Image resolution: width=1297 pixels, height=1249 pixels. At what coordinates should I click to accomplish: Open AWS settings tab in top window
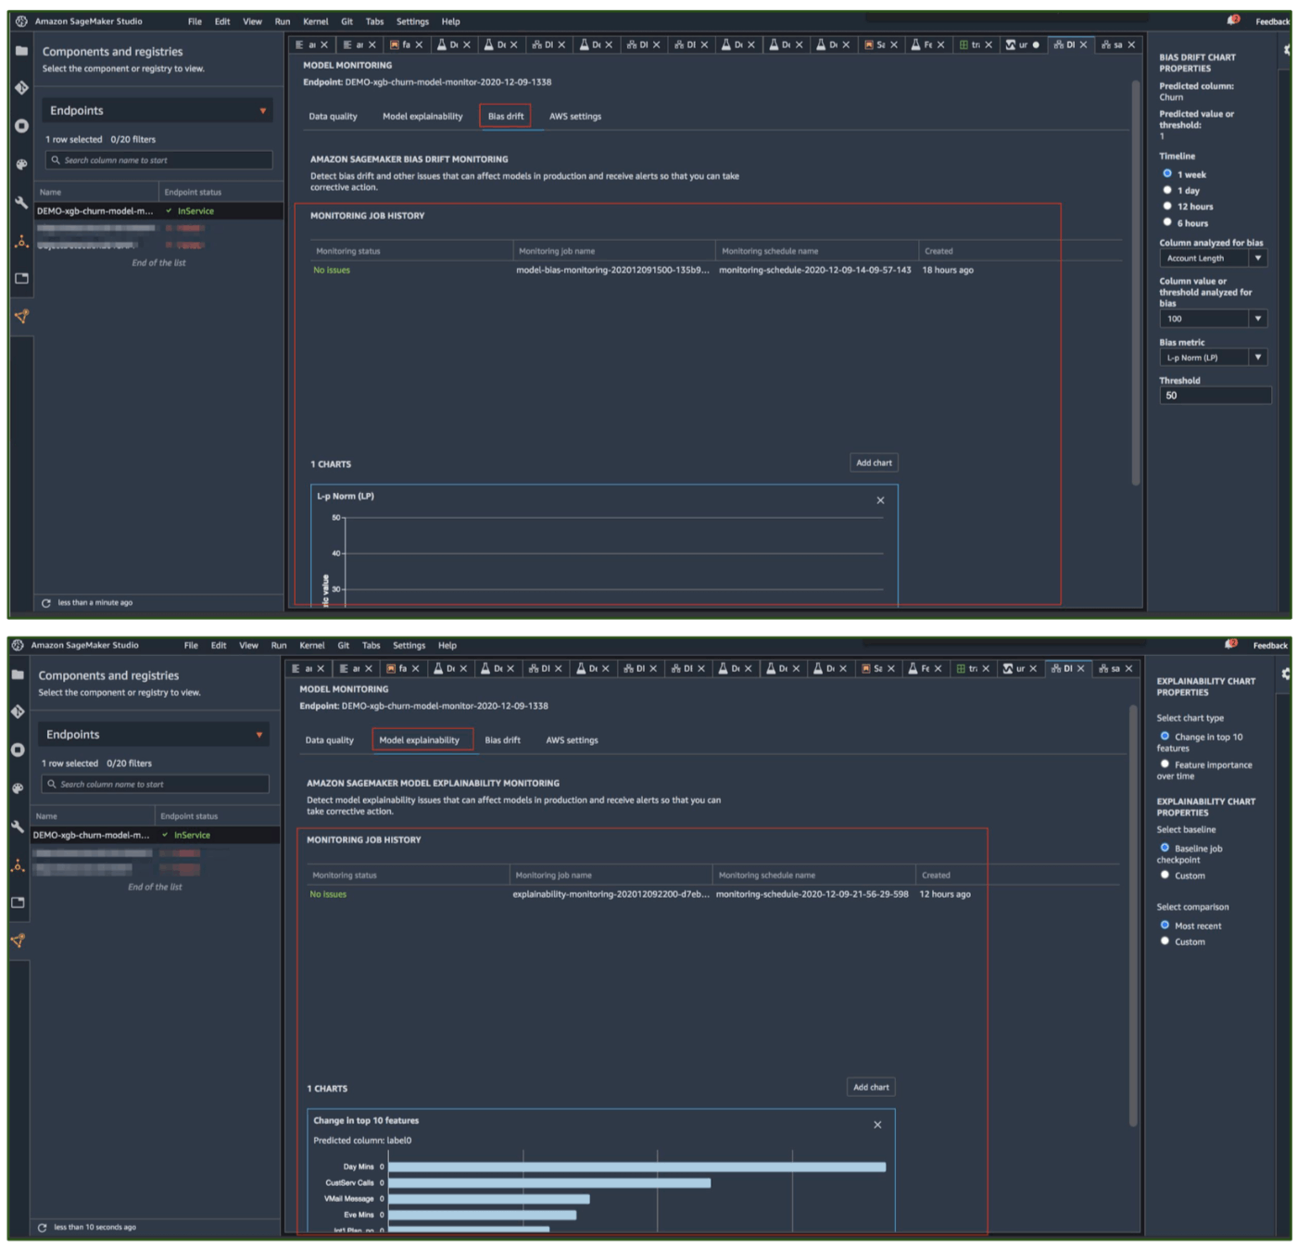point(575,117)
